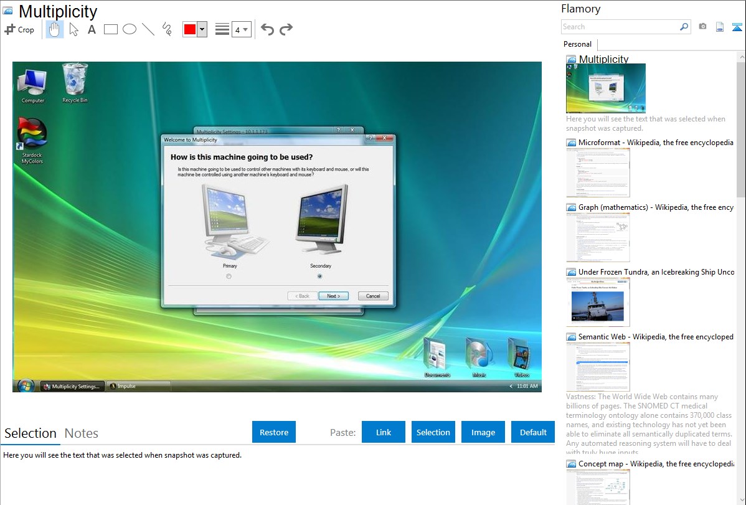Image resolution: width=746 pixels, height=505 pixels.
Task: Click the red color swatch
Action: point(190,29)
